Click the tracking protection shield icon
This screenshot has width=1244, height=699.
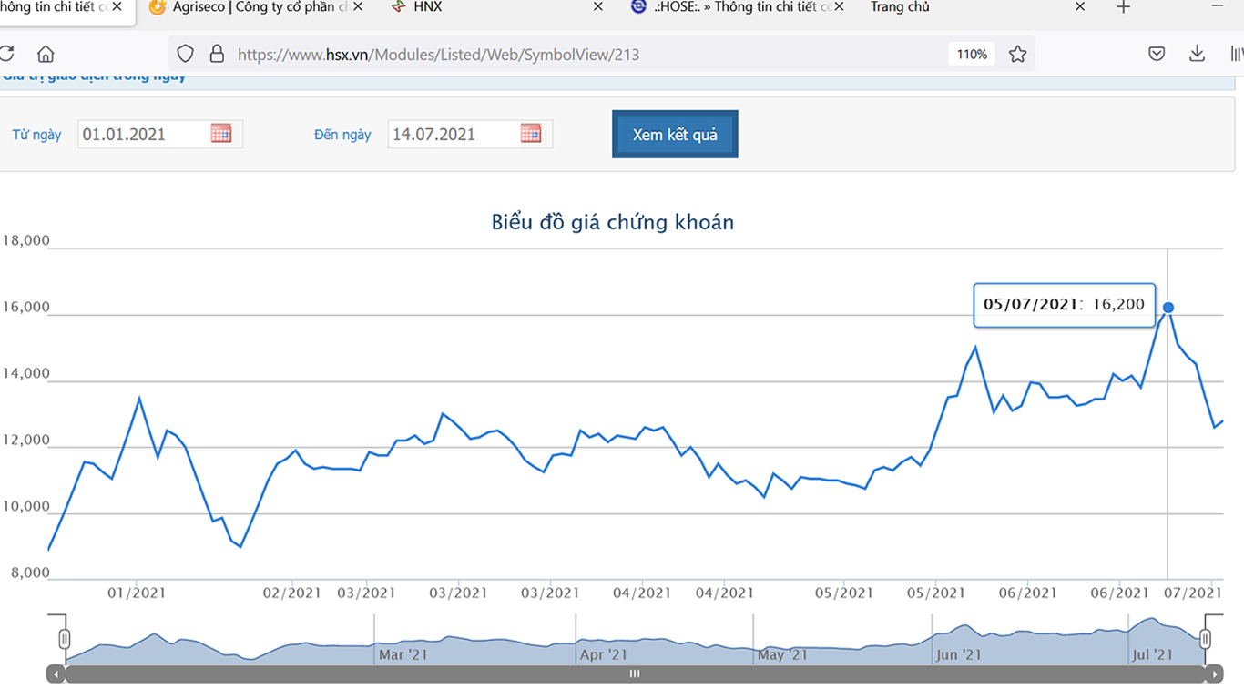click(185, 54)
